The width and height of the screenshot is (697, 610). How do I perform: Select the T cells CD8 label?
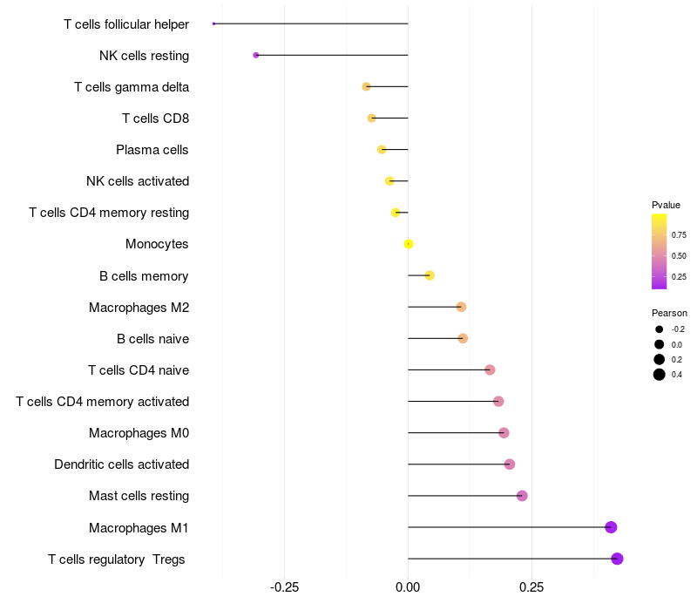point(155,119)
